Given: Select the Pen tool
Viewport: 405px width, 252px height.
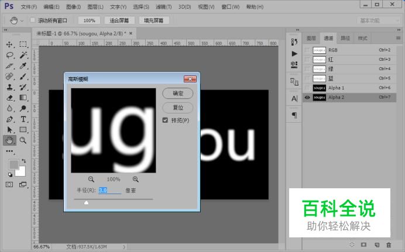Looking at the screenshot, I should [9, 119].
